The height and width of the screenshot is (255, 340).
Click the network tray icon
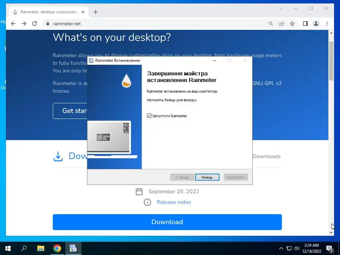(x=289, y=248)
